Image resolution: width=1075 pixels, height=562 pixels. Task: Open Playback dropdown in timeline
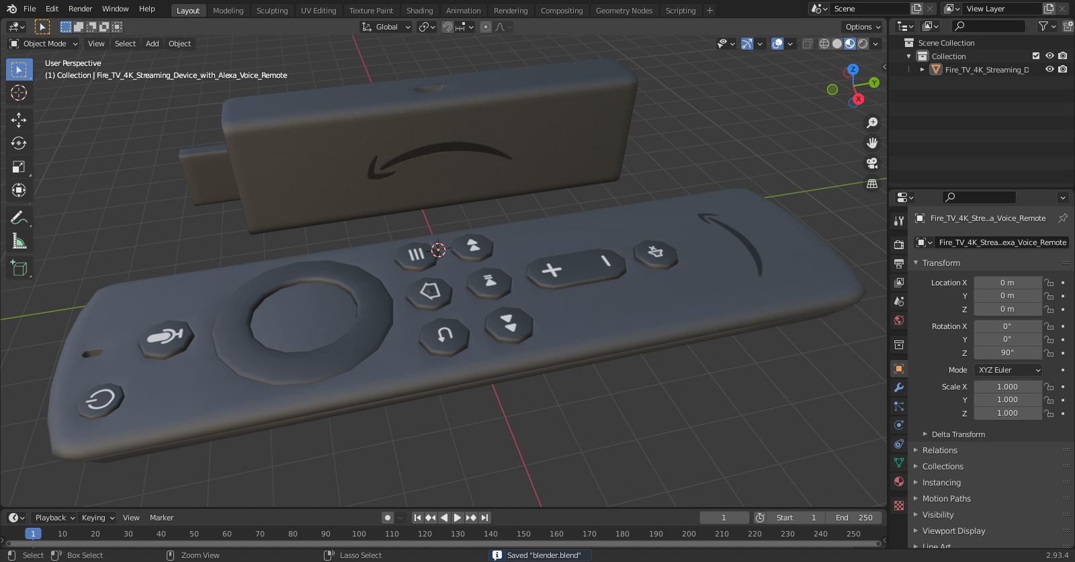tap(54, 518)
